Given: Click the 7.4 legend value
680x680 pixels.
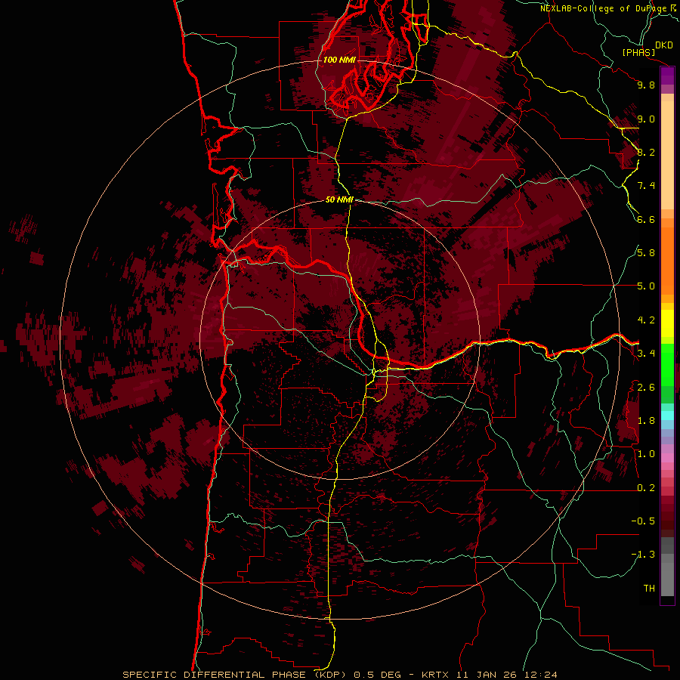Looking at the screenshot, I should pos(646,186).
